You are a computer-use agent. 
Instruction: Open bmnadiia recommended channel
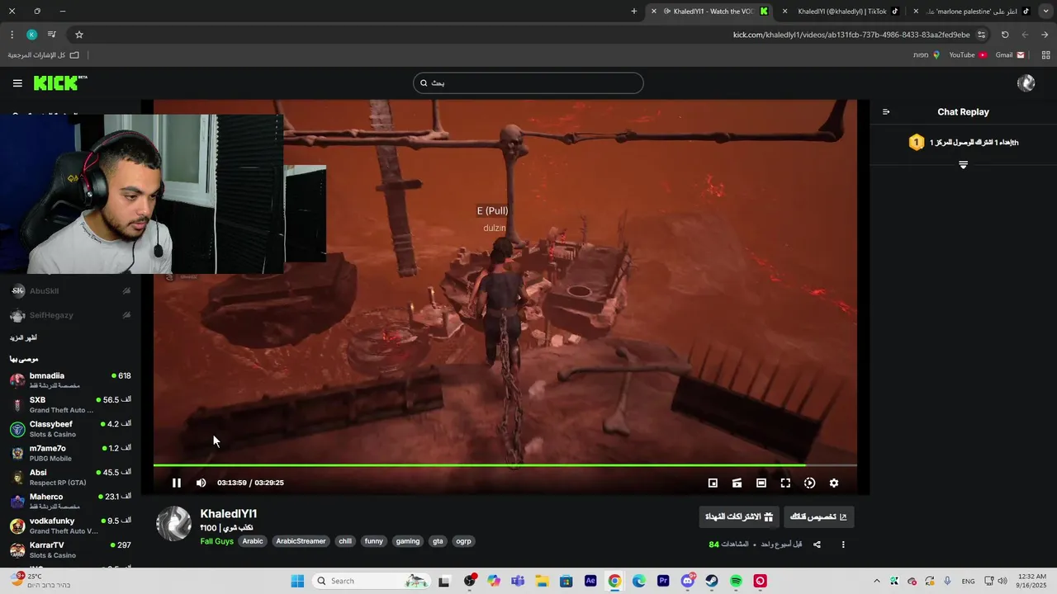point(70,380)
